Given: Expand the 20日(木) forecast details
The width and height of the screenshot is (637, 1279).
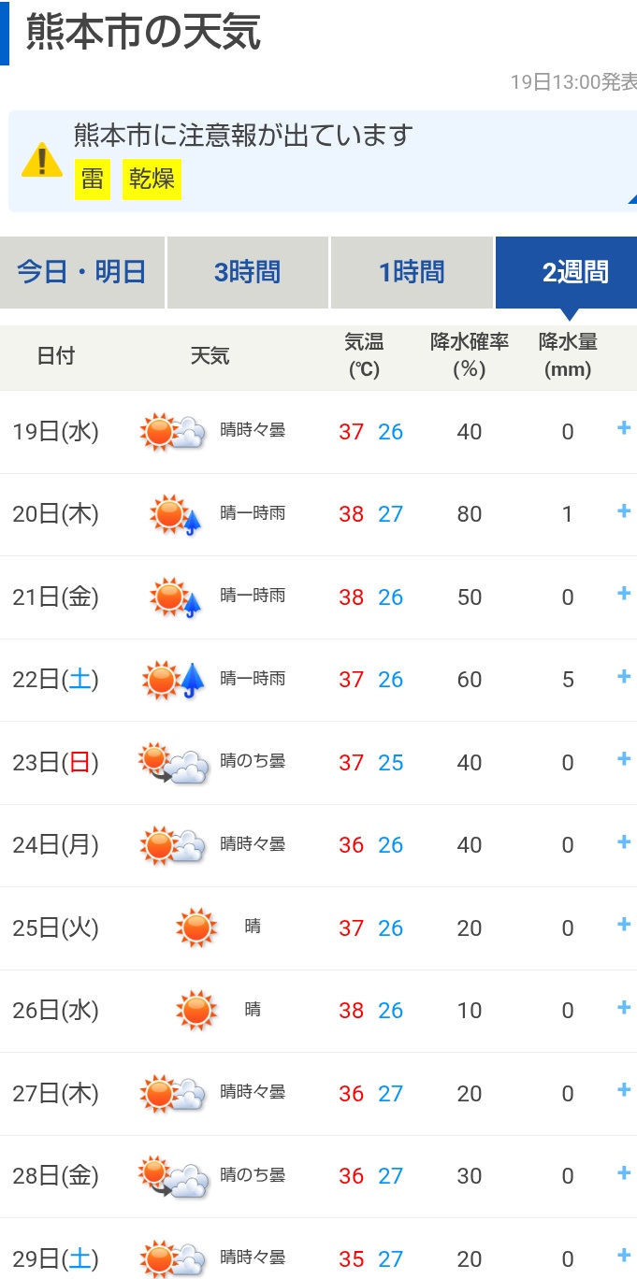Looking at the screenshot, I should pyautogui.click(x=624, y=510).
